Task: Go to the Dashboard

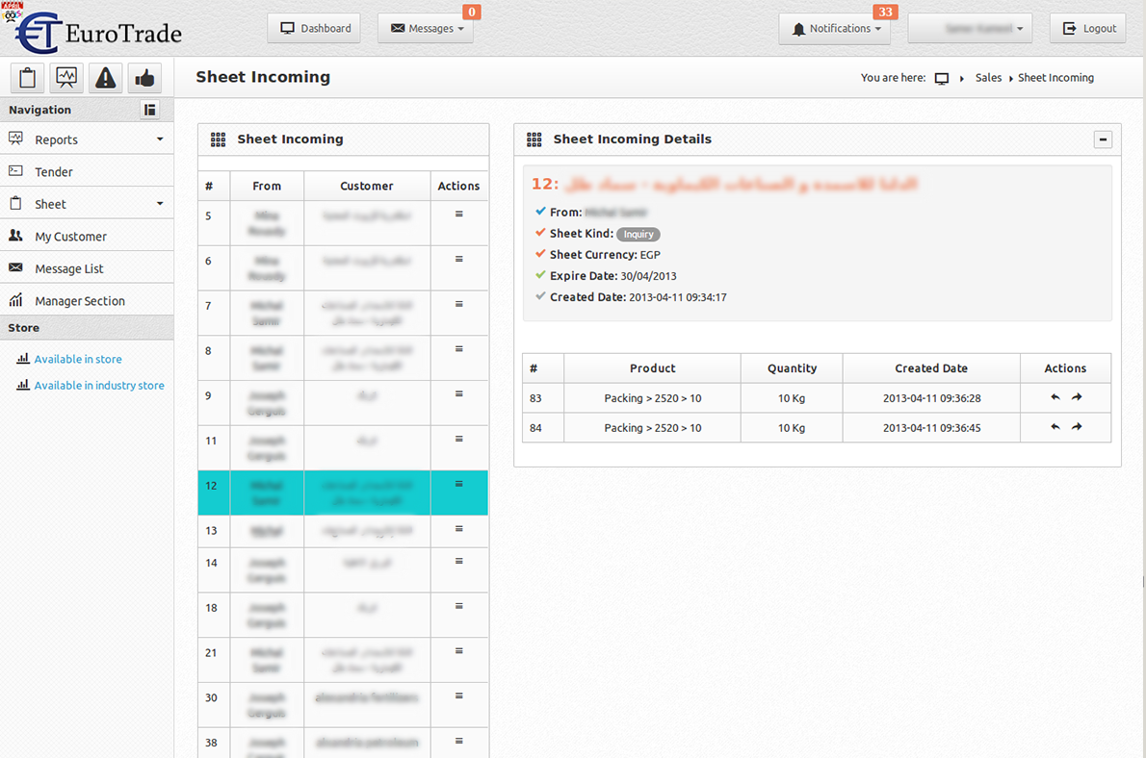Action: [315, 29]
